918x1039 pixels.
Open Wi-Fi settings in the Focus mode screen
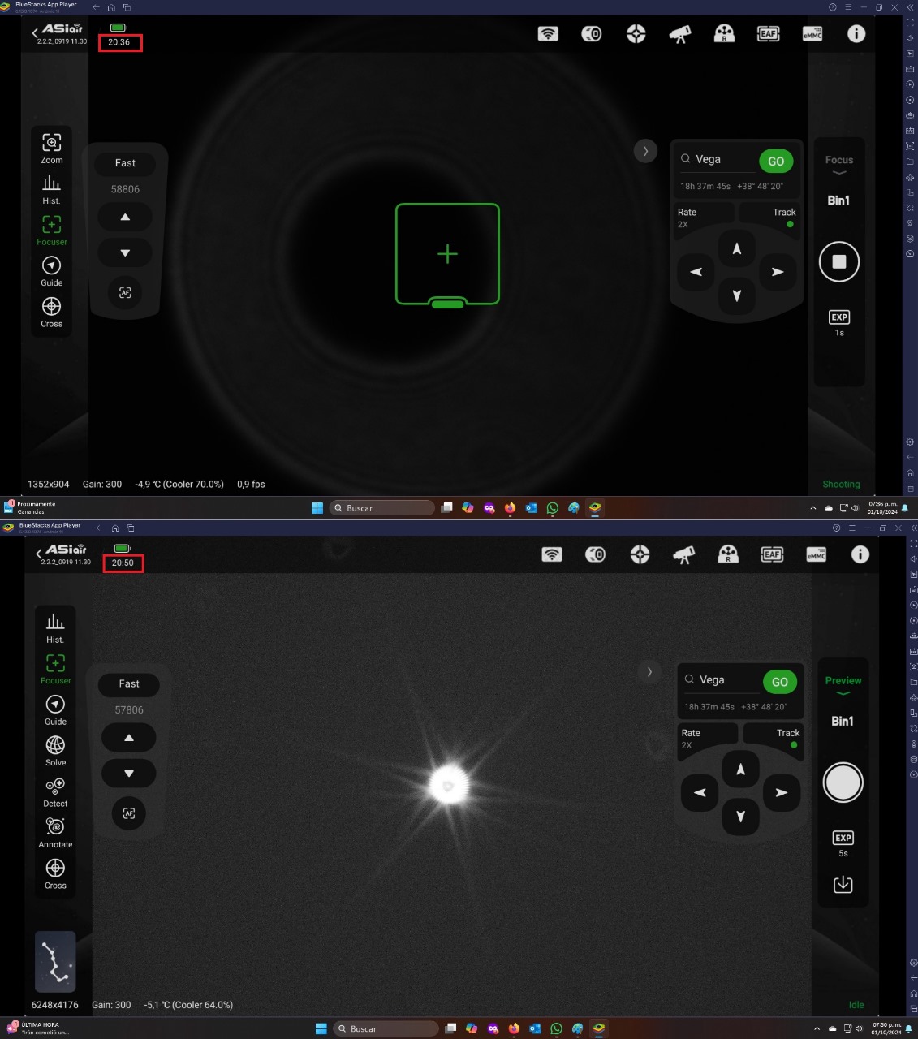pyautogui.click(x=548, y=34)
